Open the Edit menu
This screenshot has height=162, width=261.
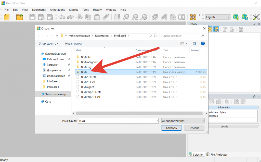(15, 10)
